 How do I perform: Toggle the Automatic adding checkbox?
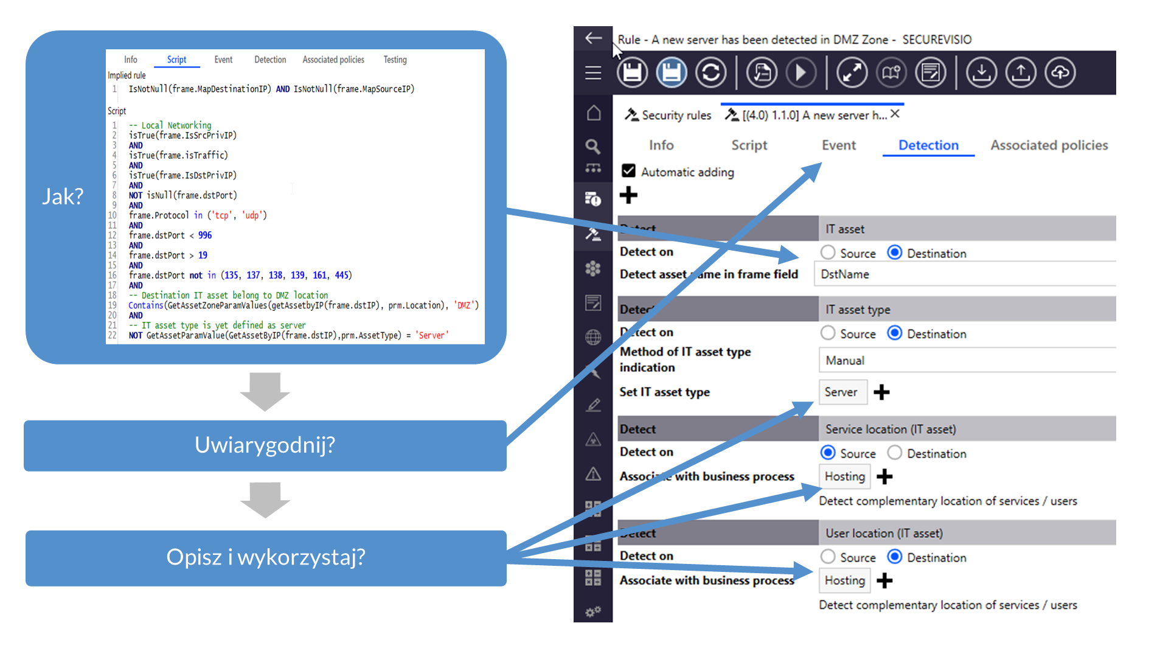pos(628,171)
